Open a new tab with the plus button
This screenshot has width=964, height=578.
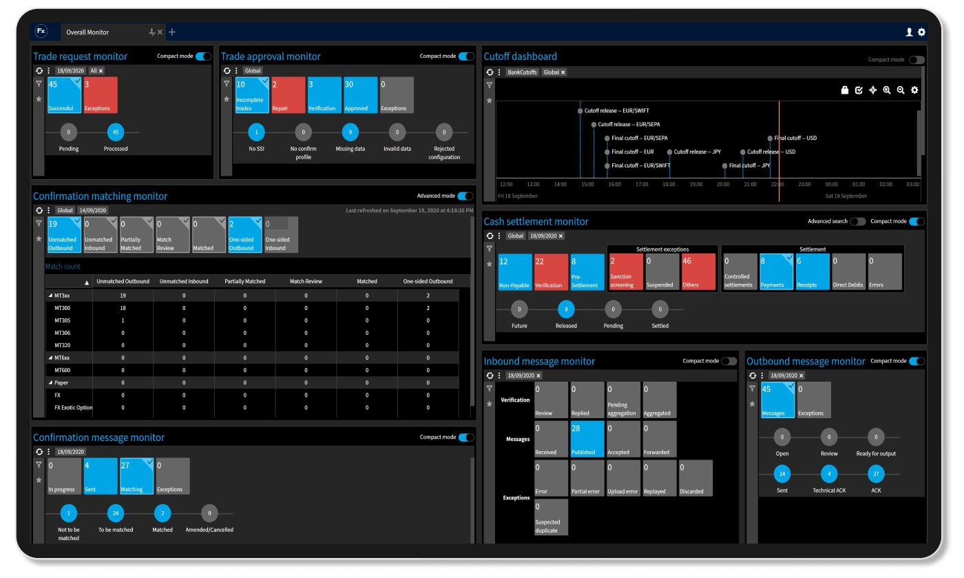coord(171,32)
